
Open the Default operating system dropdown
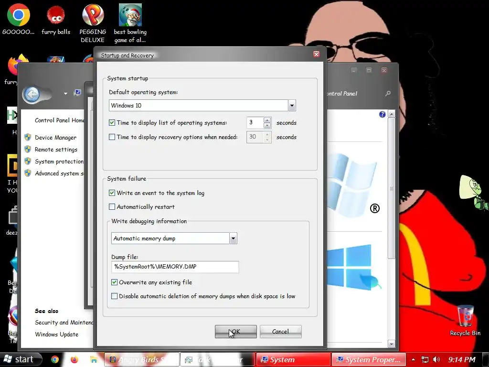292,106
